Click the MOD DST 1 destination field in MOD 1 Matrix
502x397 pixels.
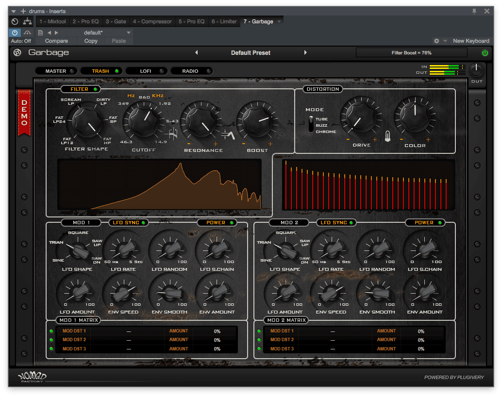tap(129, 331)
